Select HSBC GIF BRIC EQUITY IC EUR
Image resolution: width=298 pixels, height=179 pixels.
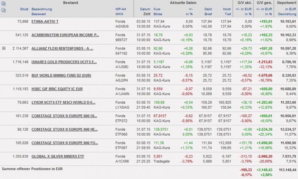(57, 89)
